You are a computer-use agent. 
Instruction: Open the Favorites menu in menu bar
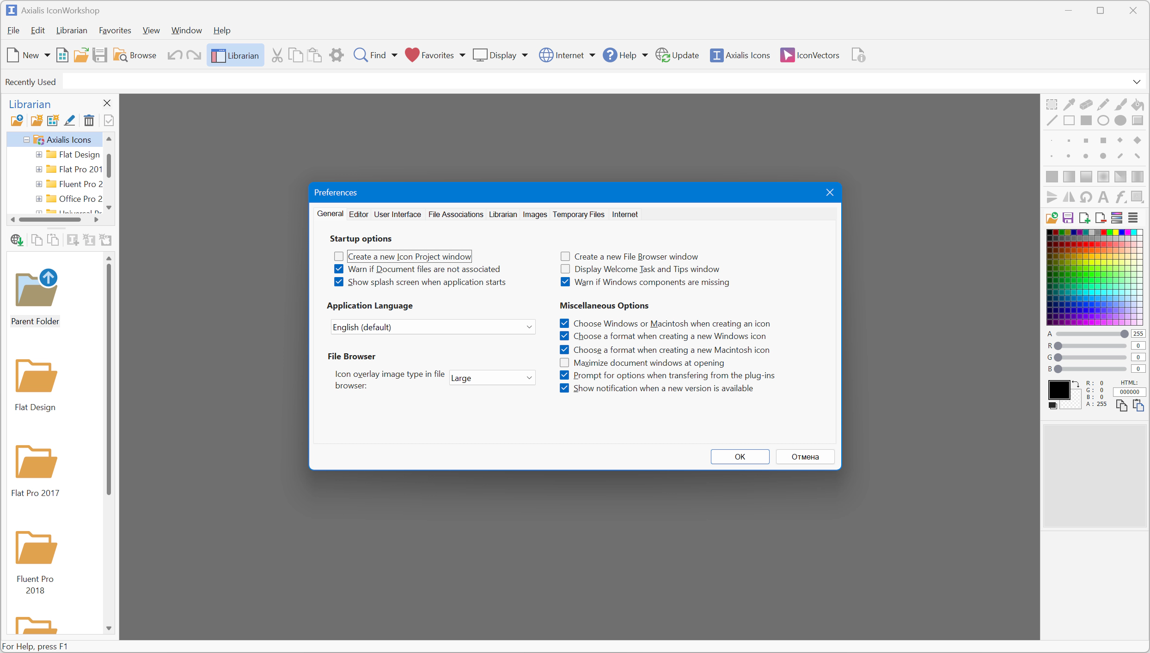click(115, 30)
